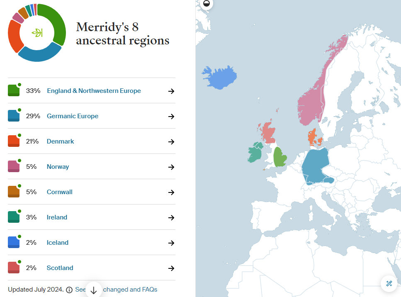
Task: Click the map contrast toggle icon
Action: (x=207, y=4)
